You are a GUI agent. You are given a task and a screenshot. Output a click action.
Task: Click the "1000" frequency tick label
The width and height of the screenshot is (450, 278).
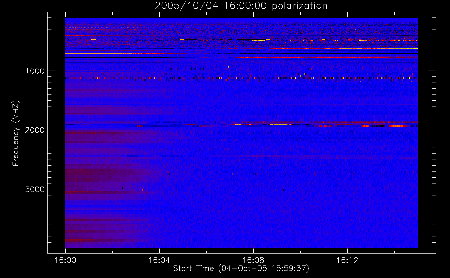click(x=35, y=71)
